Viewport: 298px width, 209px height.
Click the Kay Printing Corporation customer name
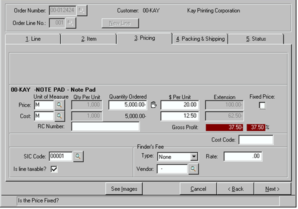pos(213,10)
